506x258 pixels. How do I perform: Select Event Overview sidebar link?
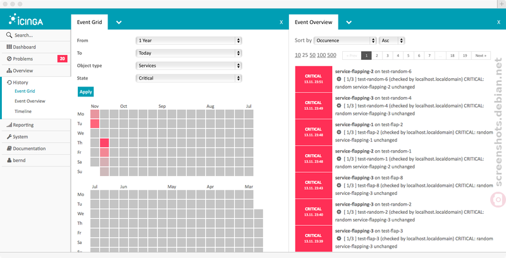[x=30, y=101]
